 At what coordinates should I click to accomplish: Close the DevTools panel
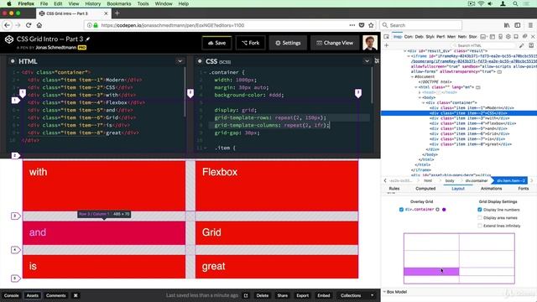[x=533, y=37]
